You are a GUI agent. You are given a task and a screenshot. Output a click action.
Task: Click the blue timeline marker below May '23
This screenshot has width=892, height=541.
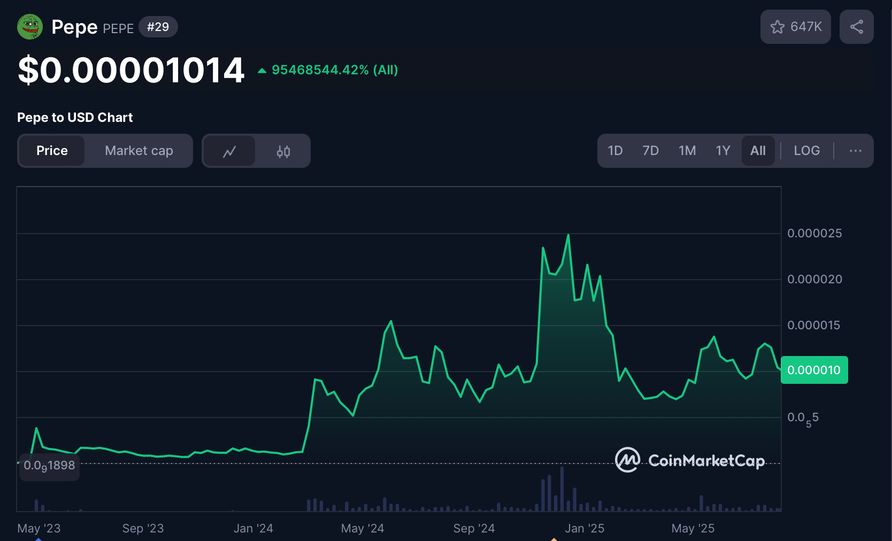[x=38, y=539]
